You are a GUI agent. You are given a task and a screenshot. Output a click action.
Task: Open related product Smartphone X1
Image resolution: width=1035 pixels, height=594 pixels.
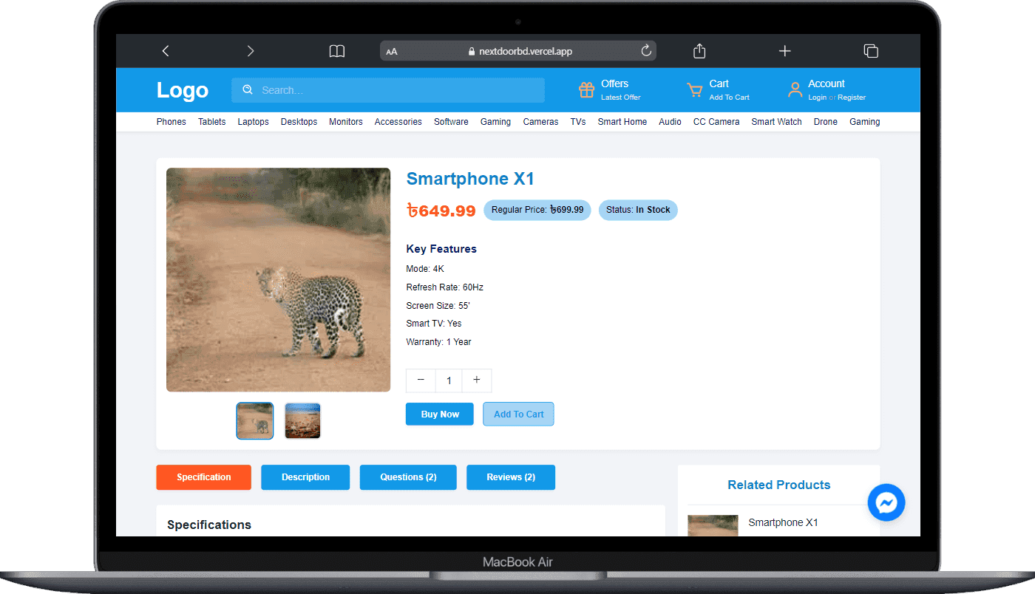click(783, 522)
